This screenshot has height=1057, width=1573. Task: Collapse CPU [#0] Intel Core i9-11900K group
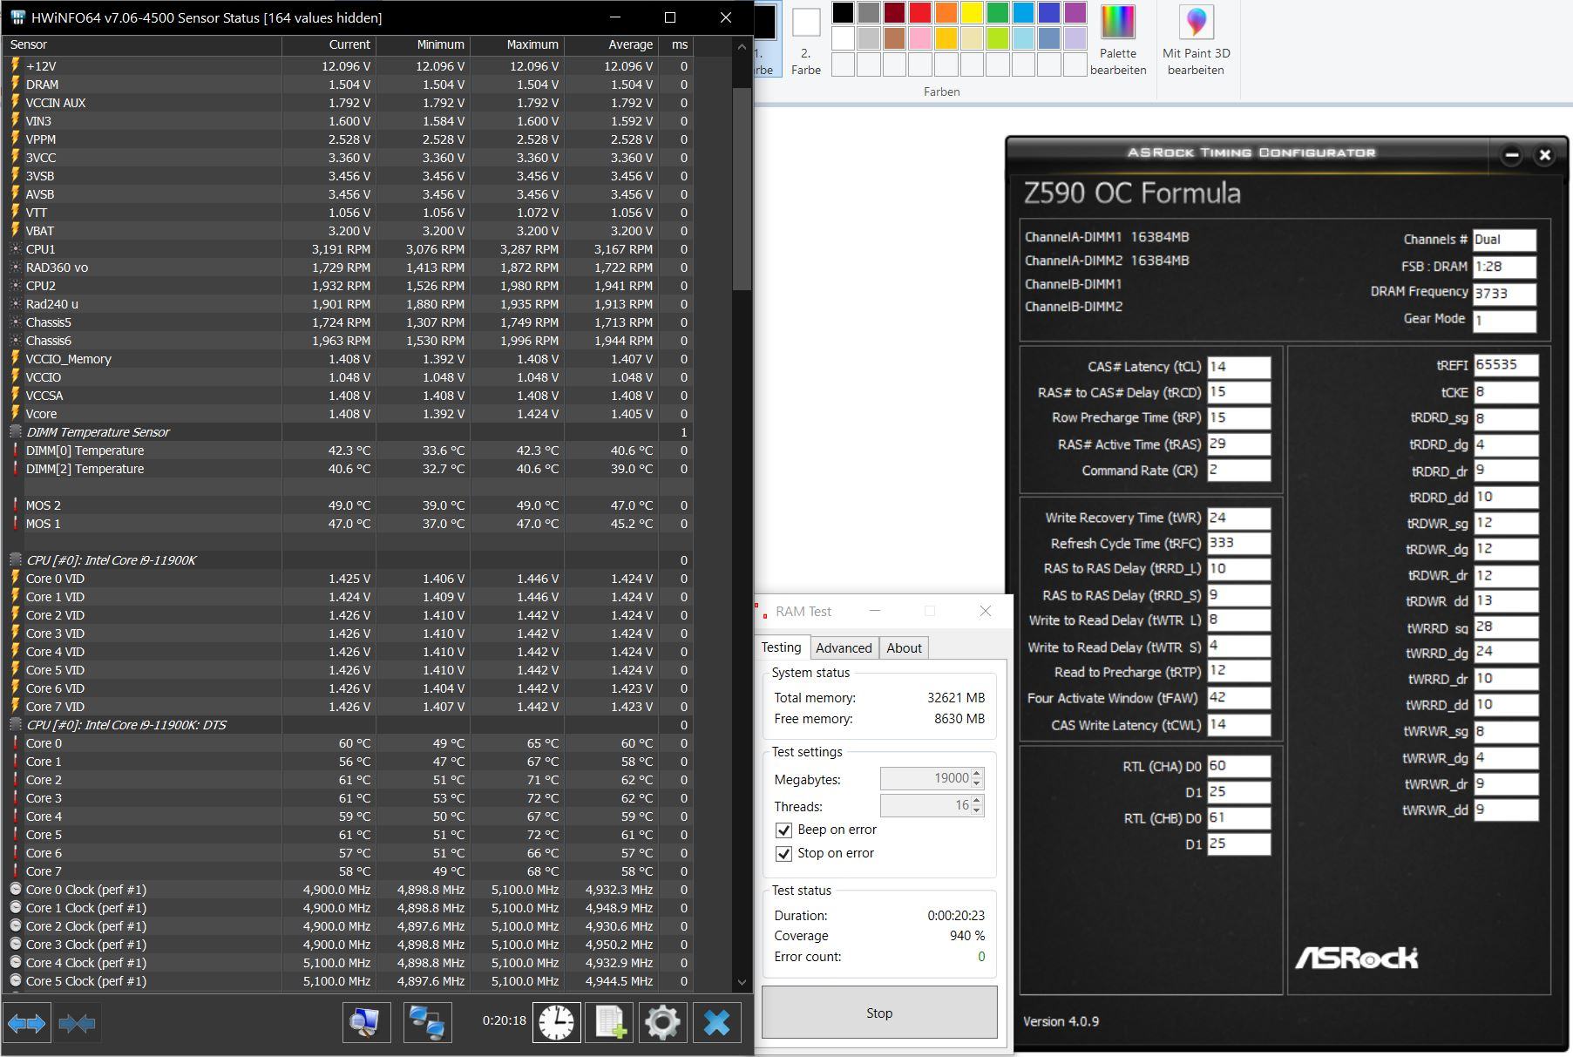tap(16, 560)
